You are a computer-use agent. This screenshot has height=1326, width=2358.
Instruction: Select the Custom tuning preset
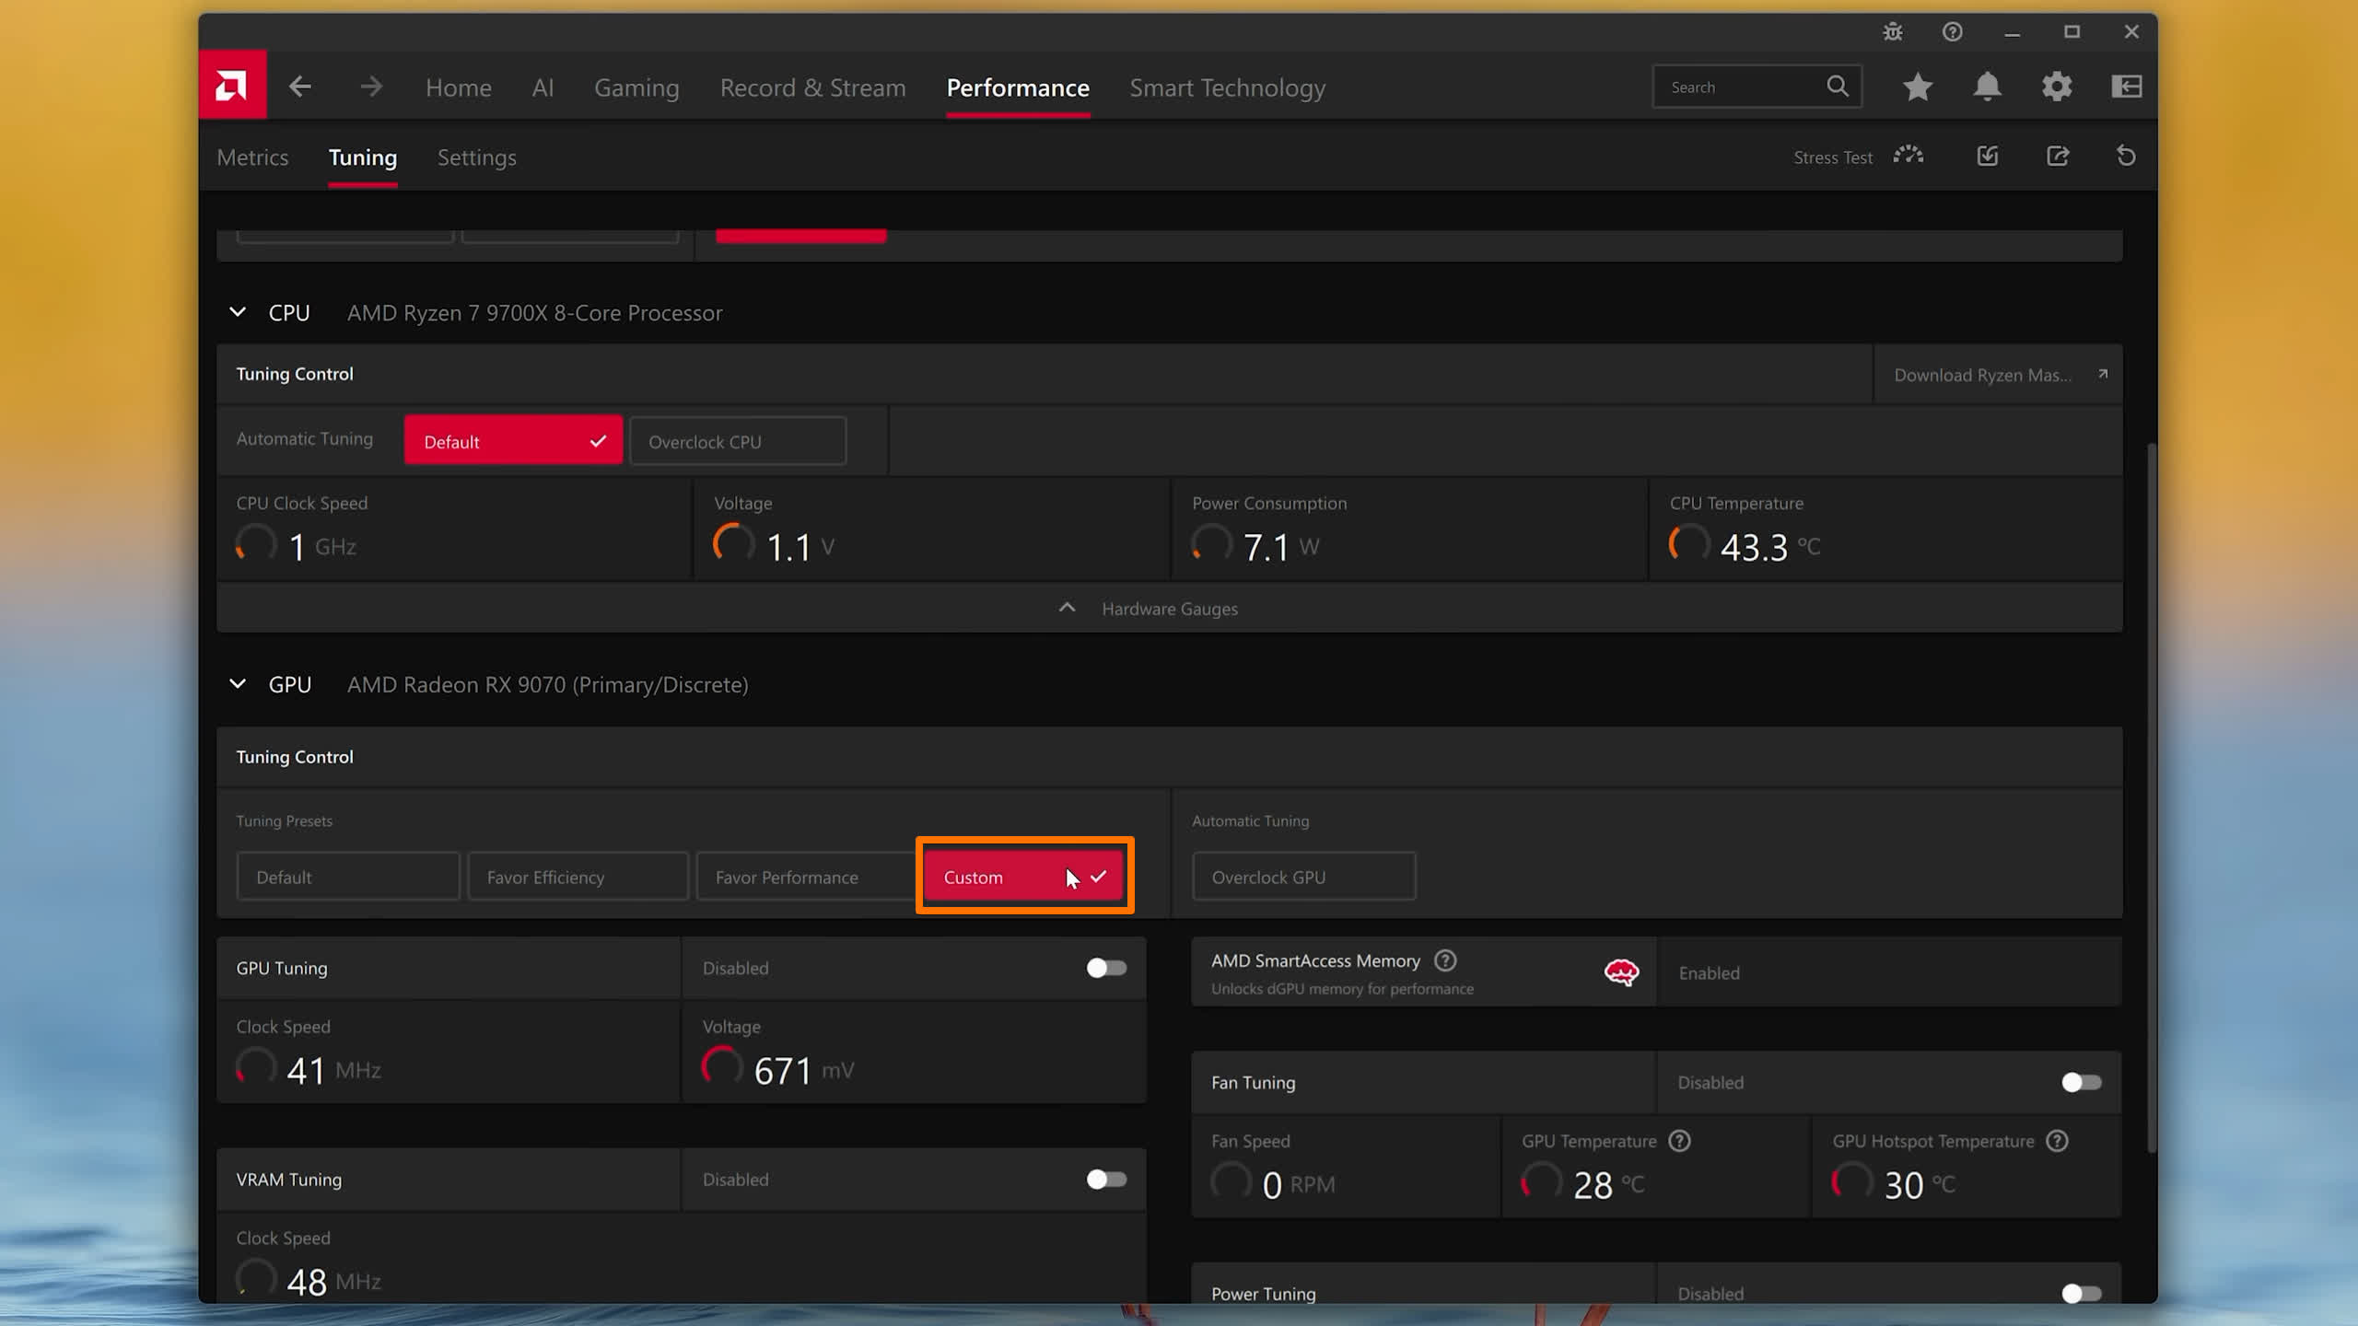coord(1024,877)
